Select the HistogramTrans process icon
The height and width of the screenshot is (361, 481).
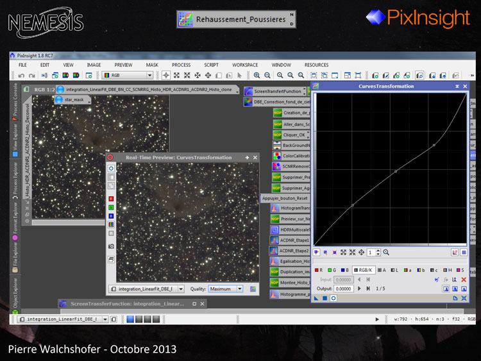[x=291, y=208]
